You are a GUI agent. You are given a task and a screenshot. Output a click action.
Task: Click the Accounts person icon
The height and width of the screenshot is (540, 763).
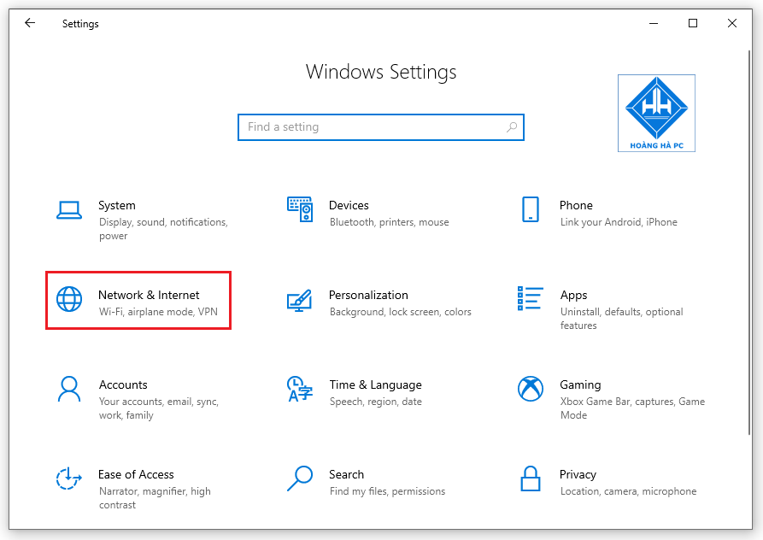(x=69, y=389)
